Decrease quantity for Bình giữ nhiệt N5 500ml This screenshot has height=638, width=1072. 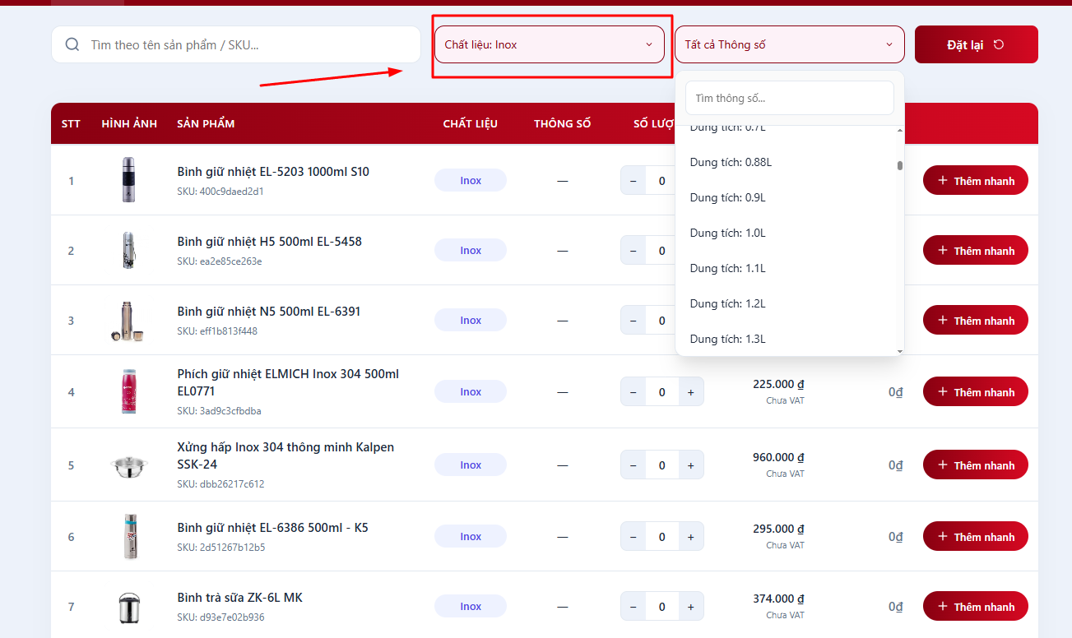click(x=633, y=321)
